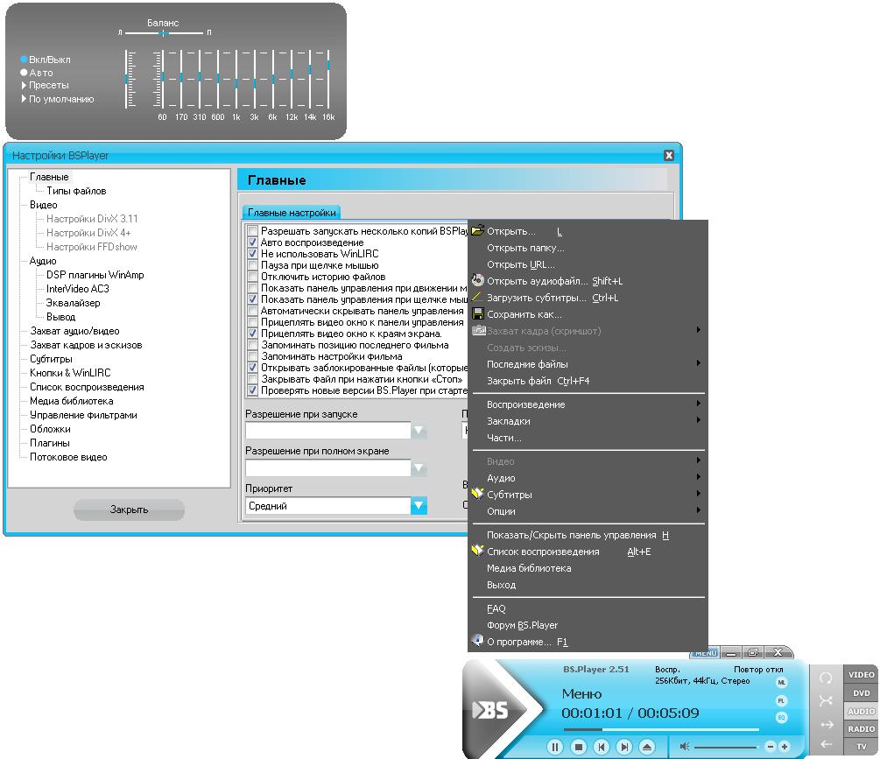Select Эквалайзер in the settings tree
Viewport: 880px width, 759px height.
73,303
